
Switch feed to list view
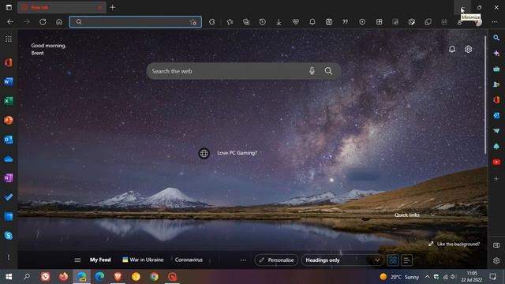point(406,260)
